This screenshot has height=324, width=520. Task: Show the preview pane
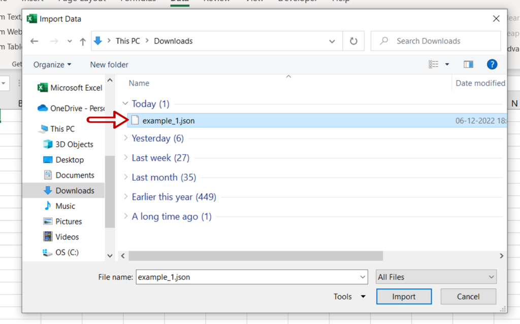pos(468,64)
